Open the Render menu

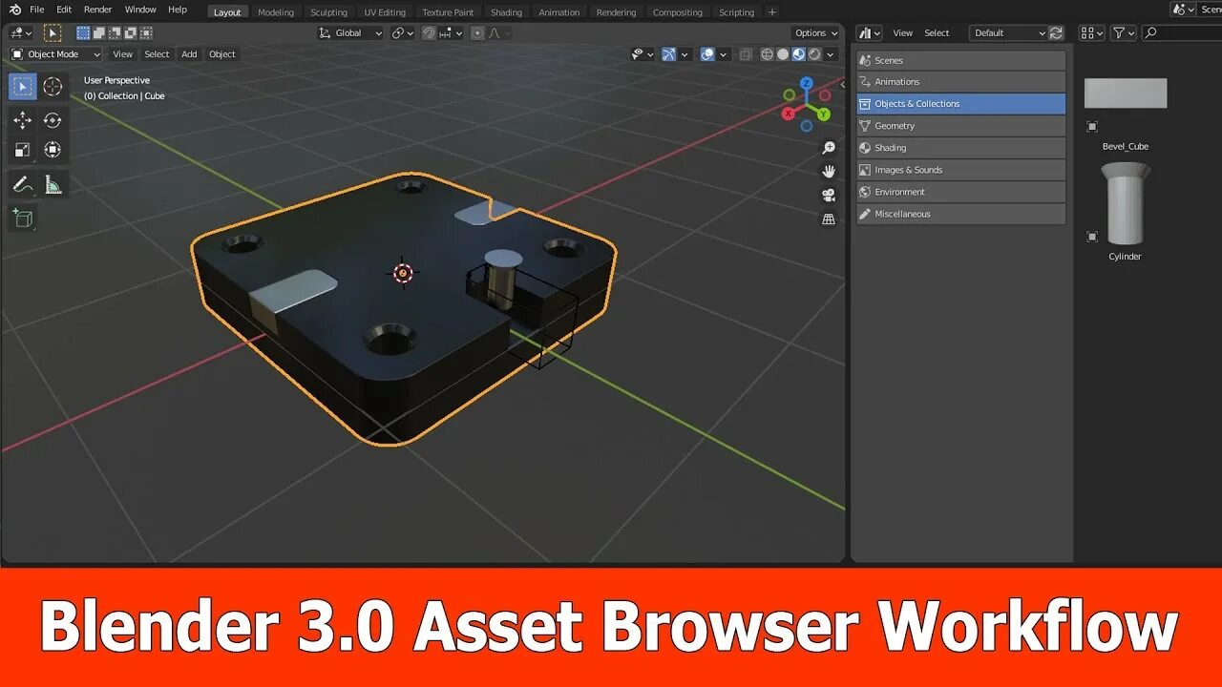pos(97,10)
